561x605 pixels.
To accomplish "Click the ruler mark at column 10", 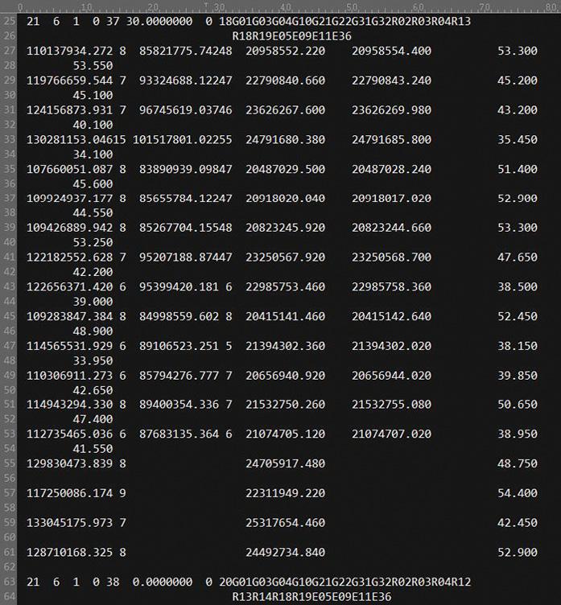I will [86, 7].
